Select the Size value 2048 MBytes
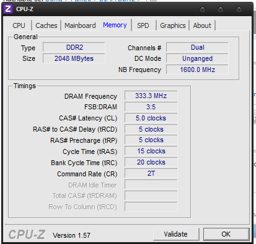Image resolution: width=256 pixels, height=244 pixels. tap(74, 58)
